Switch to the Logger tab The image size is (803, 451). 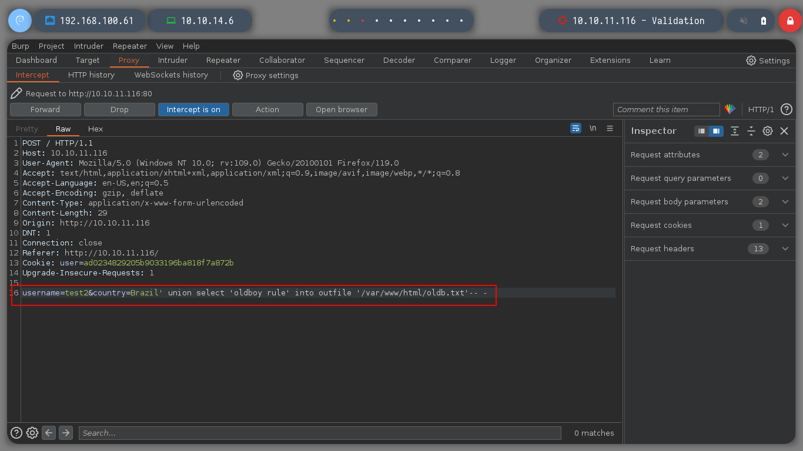pyautogui.click(x=503, y=60)
